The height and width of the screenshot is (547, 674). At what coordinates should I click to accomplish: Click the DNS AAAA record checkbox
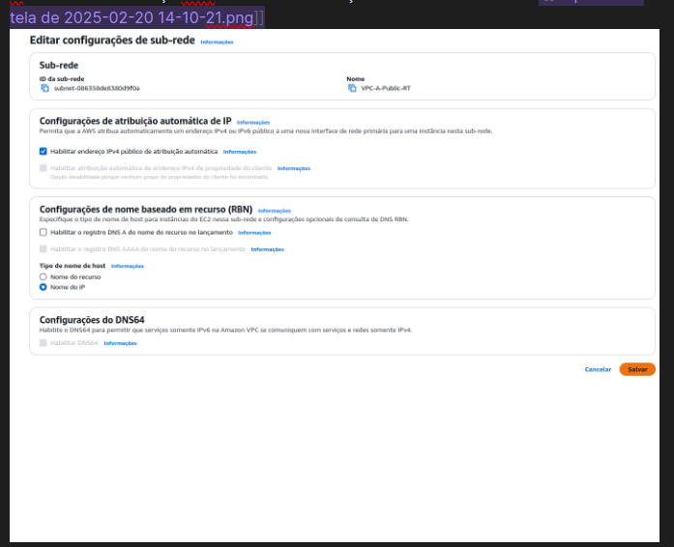pyautogui.click(x=44, y=249)
